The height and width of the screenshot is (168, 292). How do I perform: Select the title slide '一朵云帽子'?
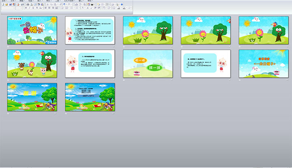(32, 30)
